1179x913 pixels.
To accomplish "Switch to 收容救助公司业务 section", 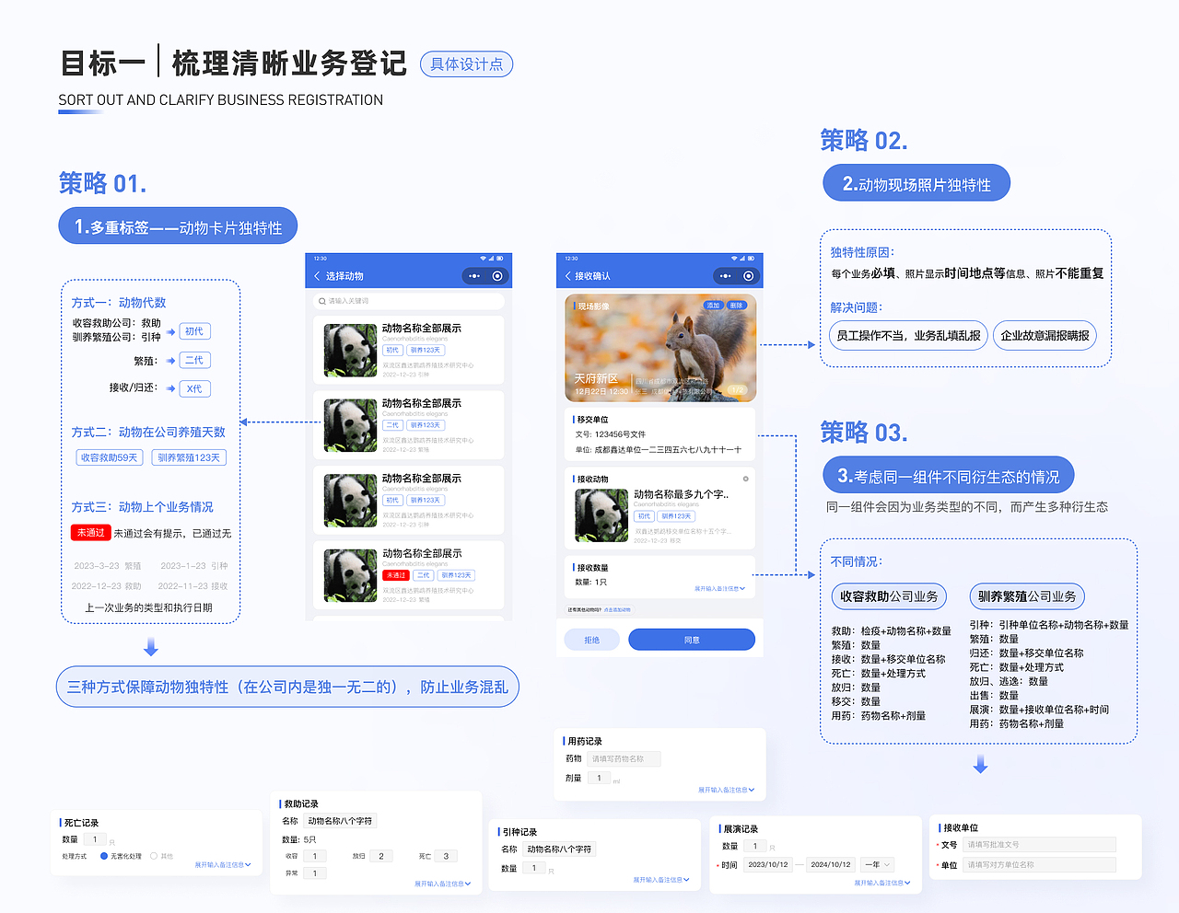I will pos(889,596).
